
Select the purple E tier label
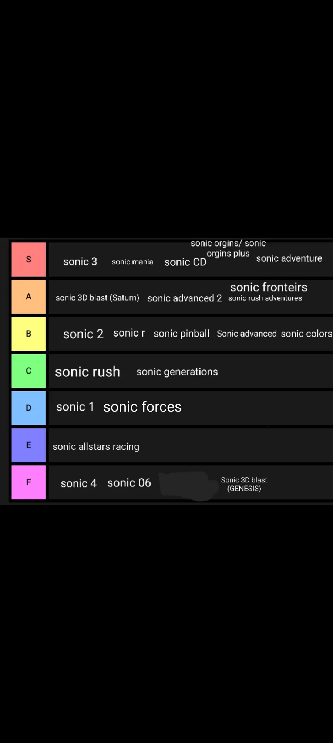[28, 445]
